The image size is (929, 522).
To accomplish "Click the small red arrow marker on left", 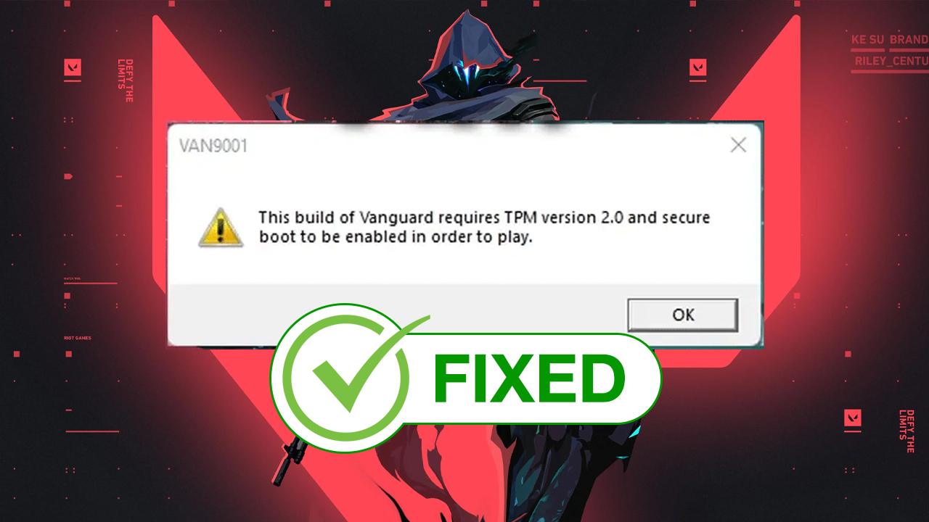I will 68,176.
